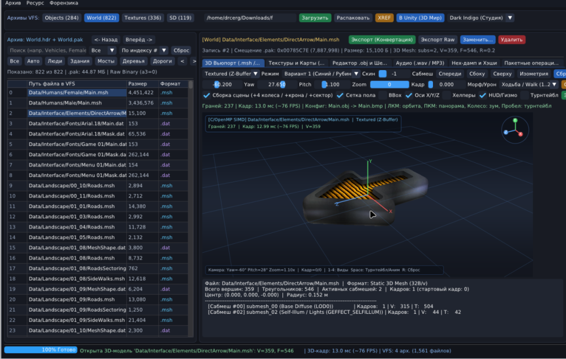Click the Вперёд -> navigation button
Image resolution: width=566 pixels, height=359 pixels.
point(139,40)
